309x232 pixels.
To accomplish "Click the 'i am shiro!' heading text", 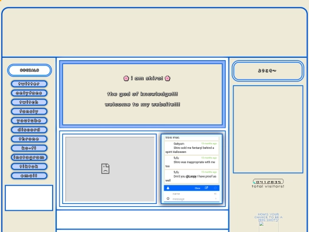I will coord(147,78).
